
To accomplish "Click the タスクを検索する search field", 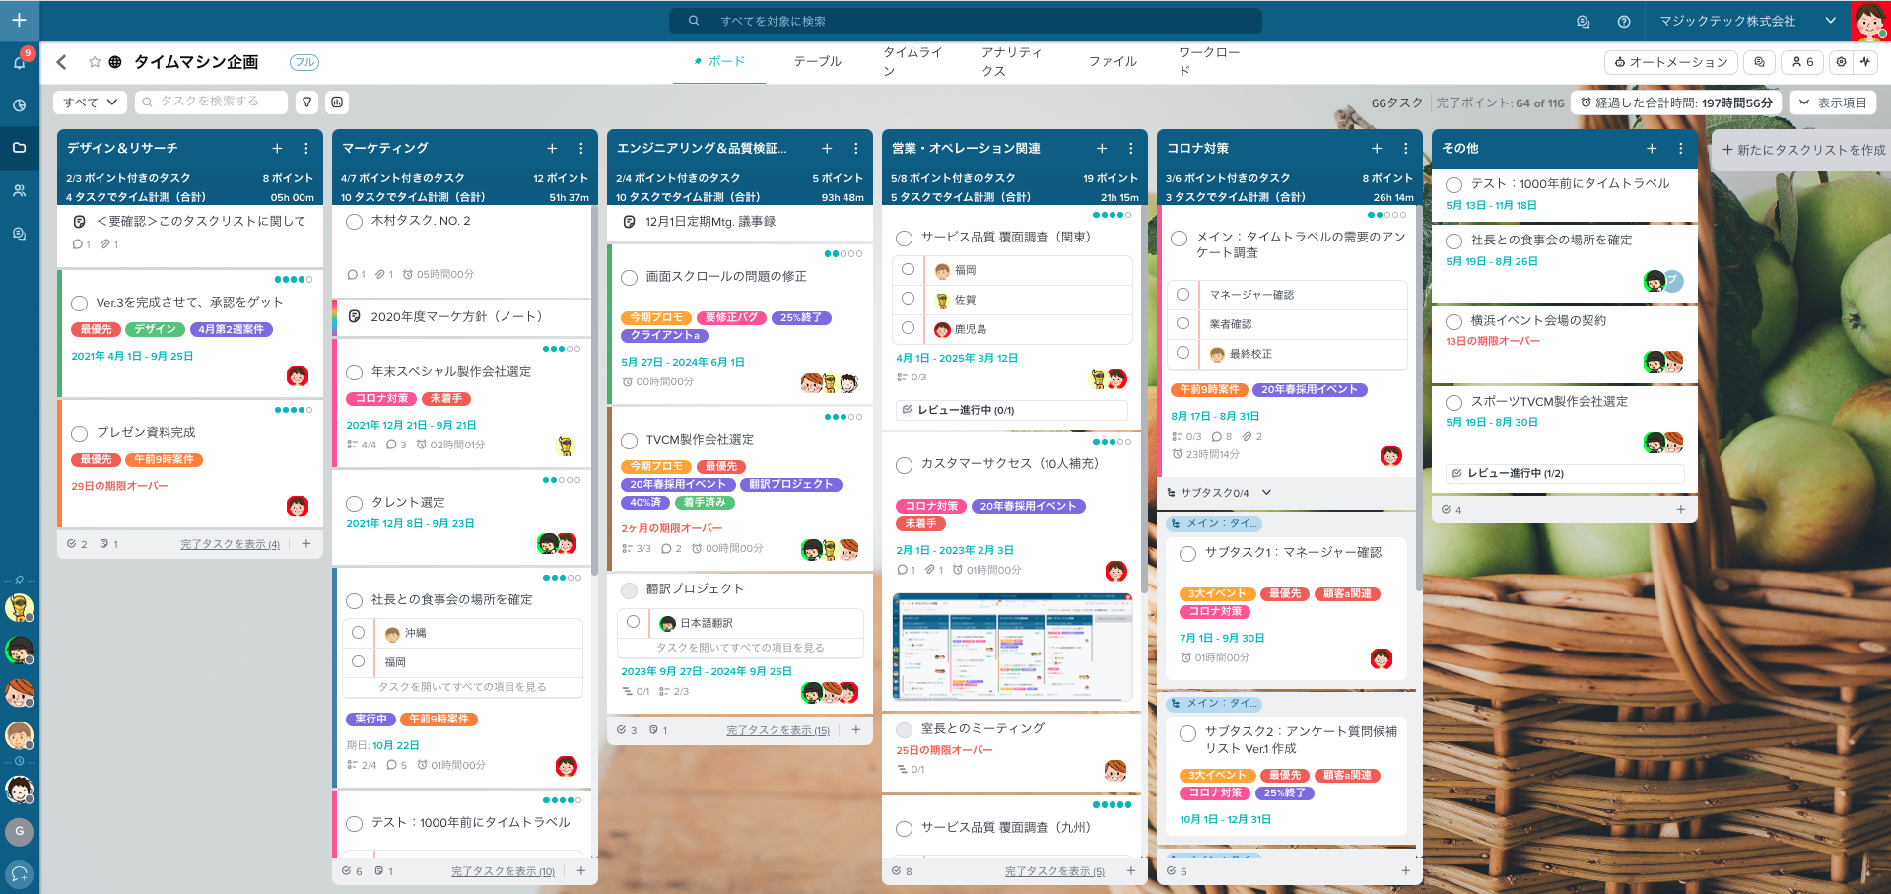I will tap(212, 102).
